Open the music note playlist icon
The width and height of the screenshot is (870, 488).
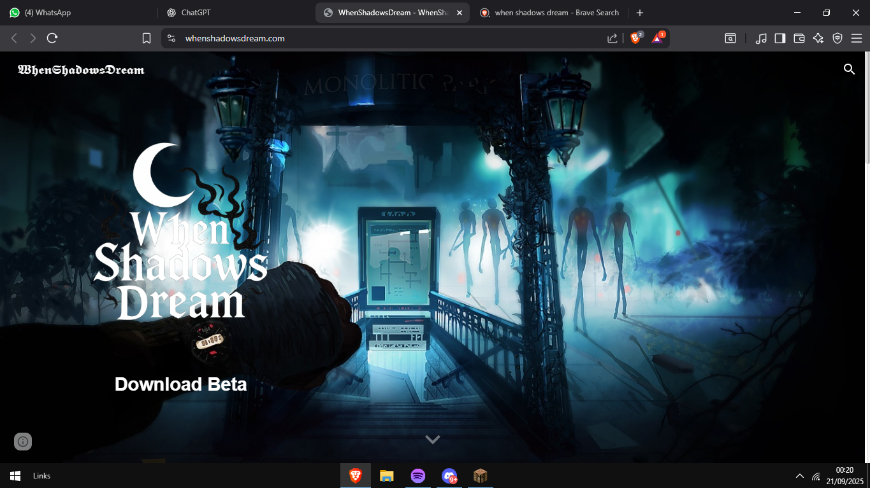pos(761,38)
